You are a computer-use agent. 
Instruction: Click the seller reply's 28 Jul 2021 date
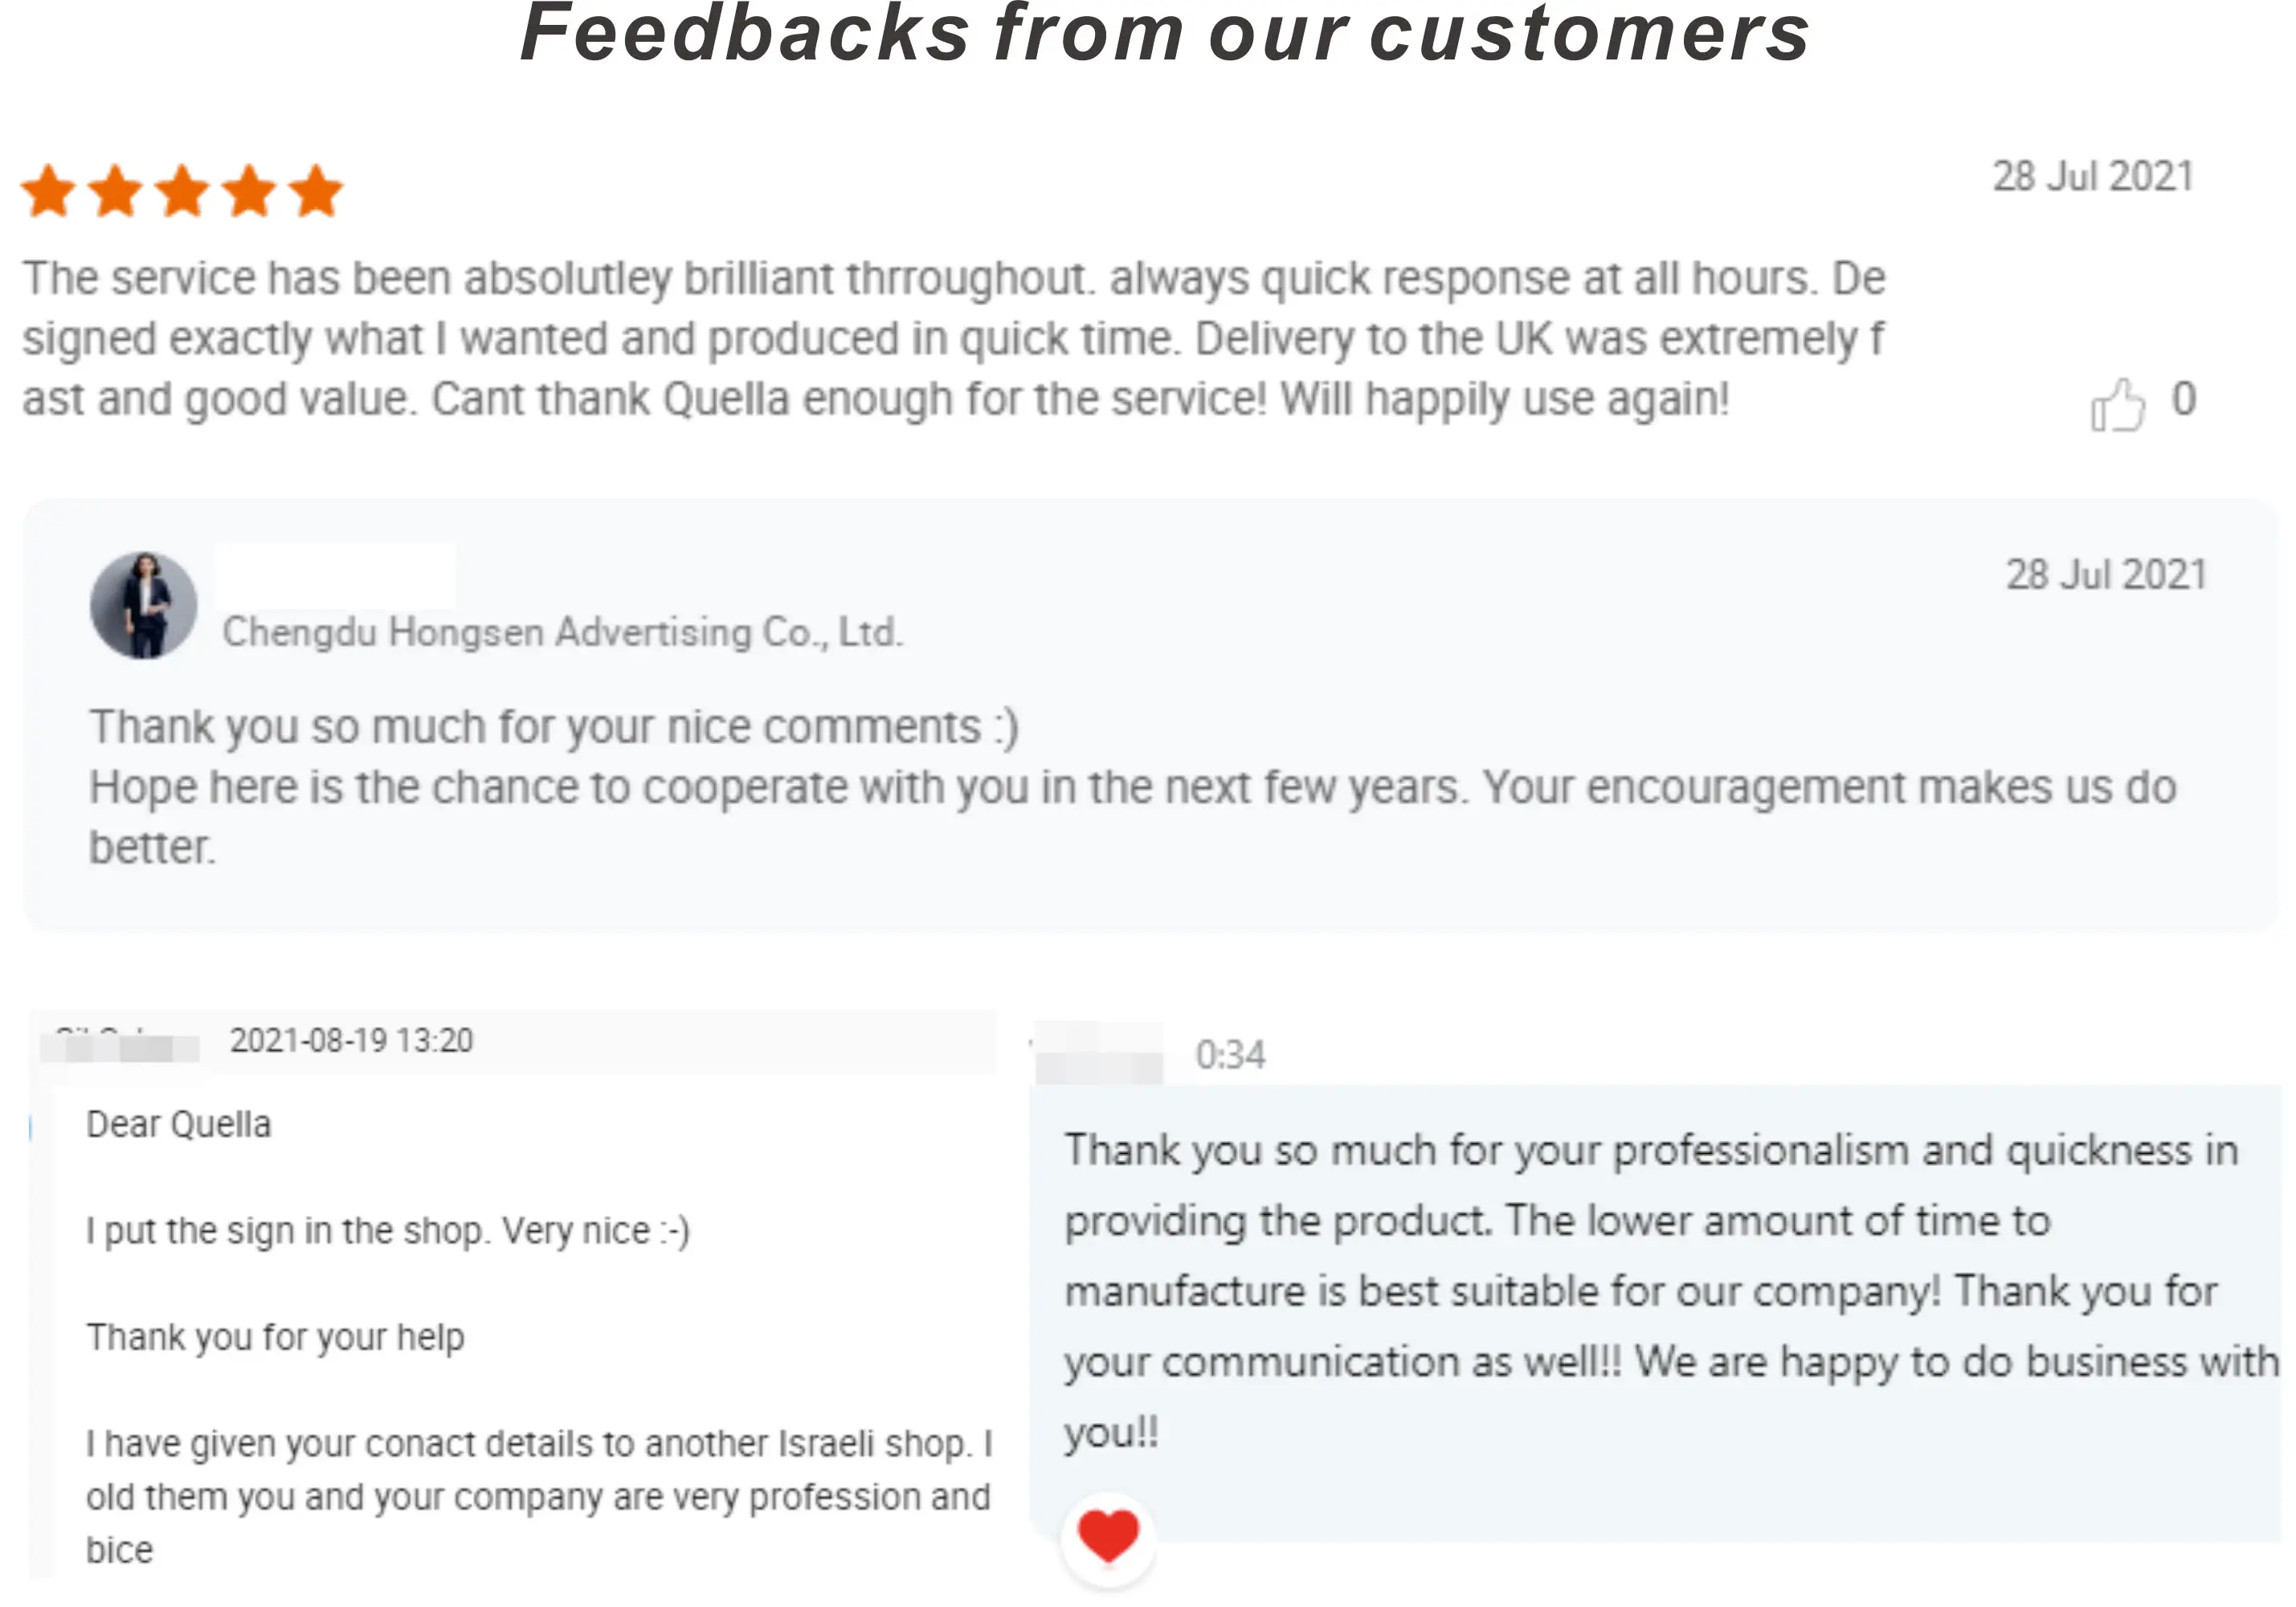pyautogui.click(x=2105, y=575)
